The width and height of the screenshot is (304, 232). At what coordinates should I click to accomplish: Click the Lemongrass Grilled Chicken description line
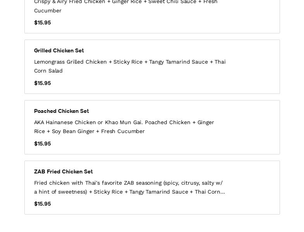tap(130, 62)
